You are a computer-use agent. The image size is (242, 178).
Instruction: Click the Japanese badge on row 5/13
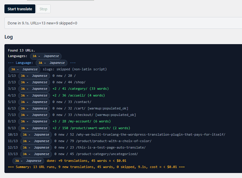click(x=34, y=102)
